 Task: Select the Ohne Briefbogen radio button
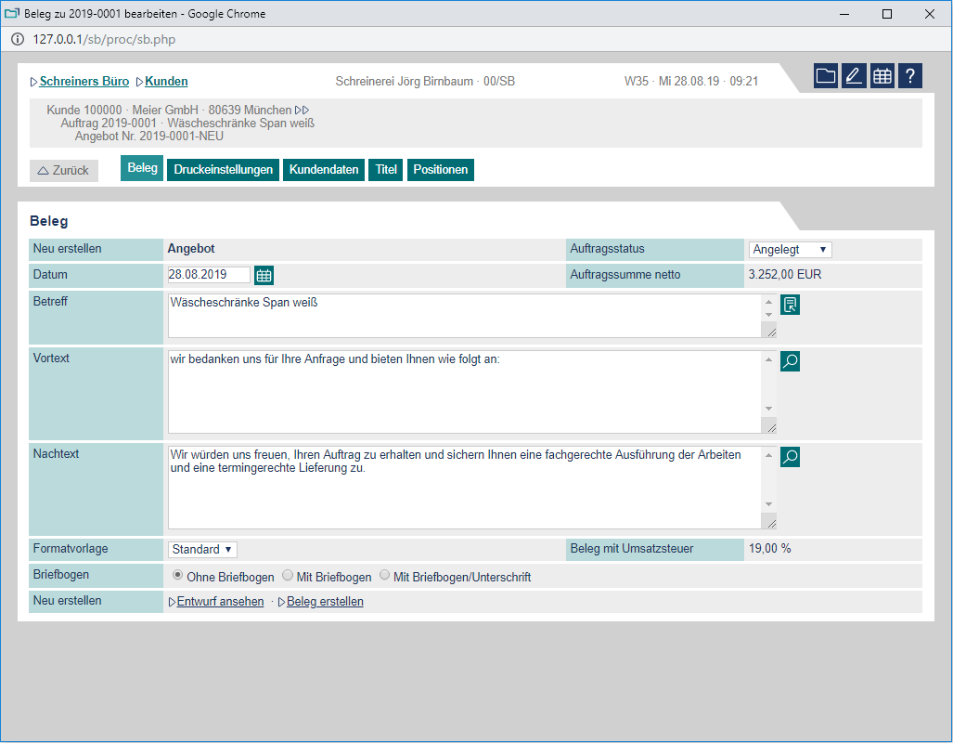pyautogui.click(x=178, y=576)
